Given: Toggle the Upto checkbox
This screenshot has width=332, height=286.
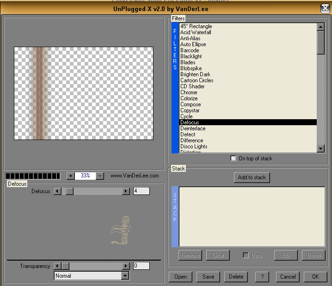Looking at the screenshot, I should tap(246, 256).
